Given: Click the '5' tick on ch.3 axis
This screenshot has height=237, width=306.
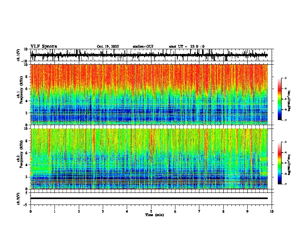Looking at the screenshot, I should [x=27, y=193].
